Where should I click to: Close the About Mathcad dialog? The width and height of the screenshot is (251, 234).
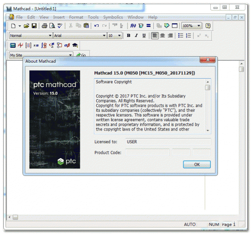pyautogui.click(x=208, y=59)
